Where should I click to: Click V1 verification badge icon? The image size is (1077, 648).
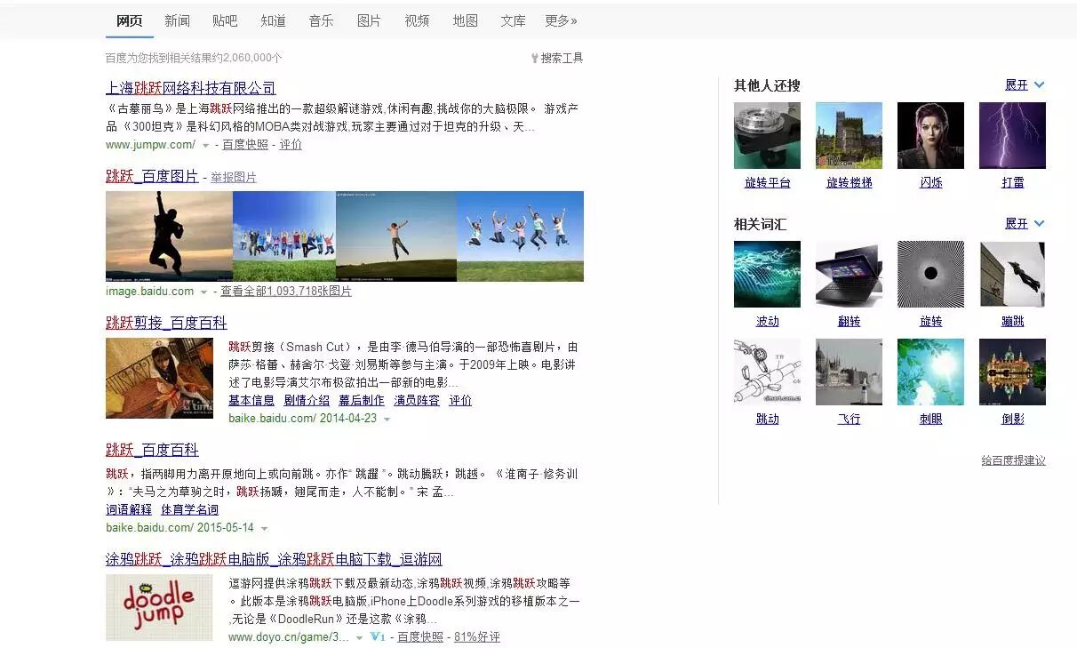click(378, 636)
